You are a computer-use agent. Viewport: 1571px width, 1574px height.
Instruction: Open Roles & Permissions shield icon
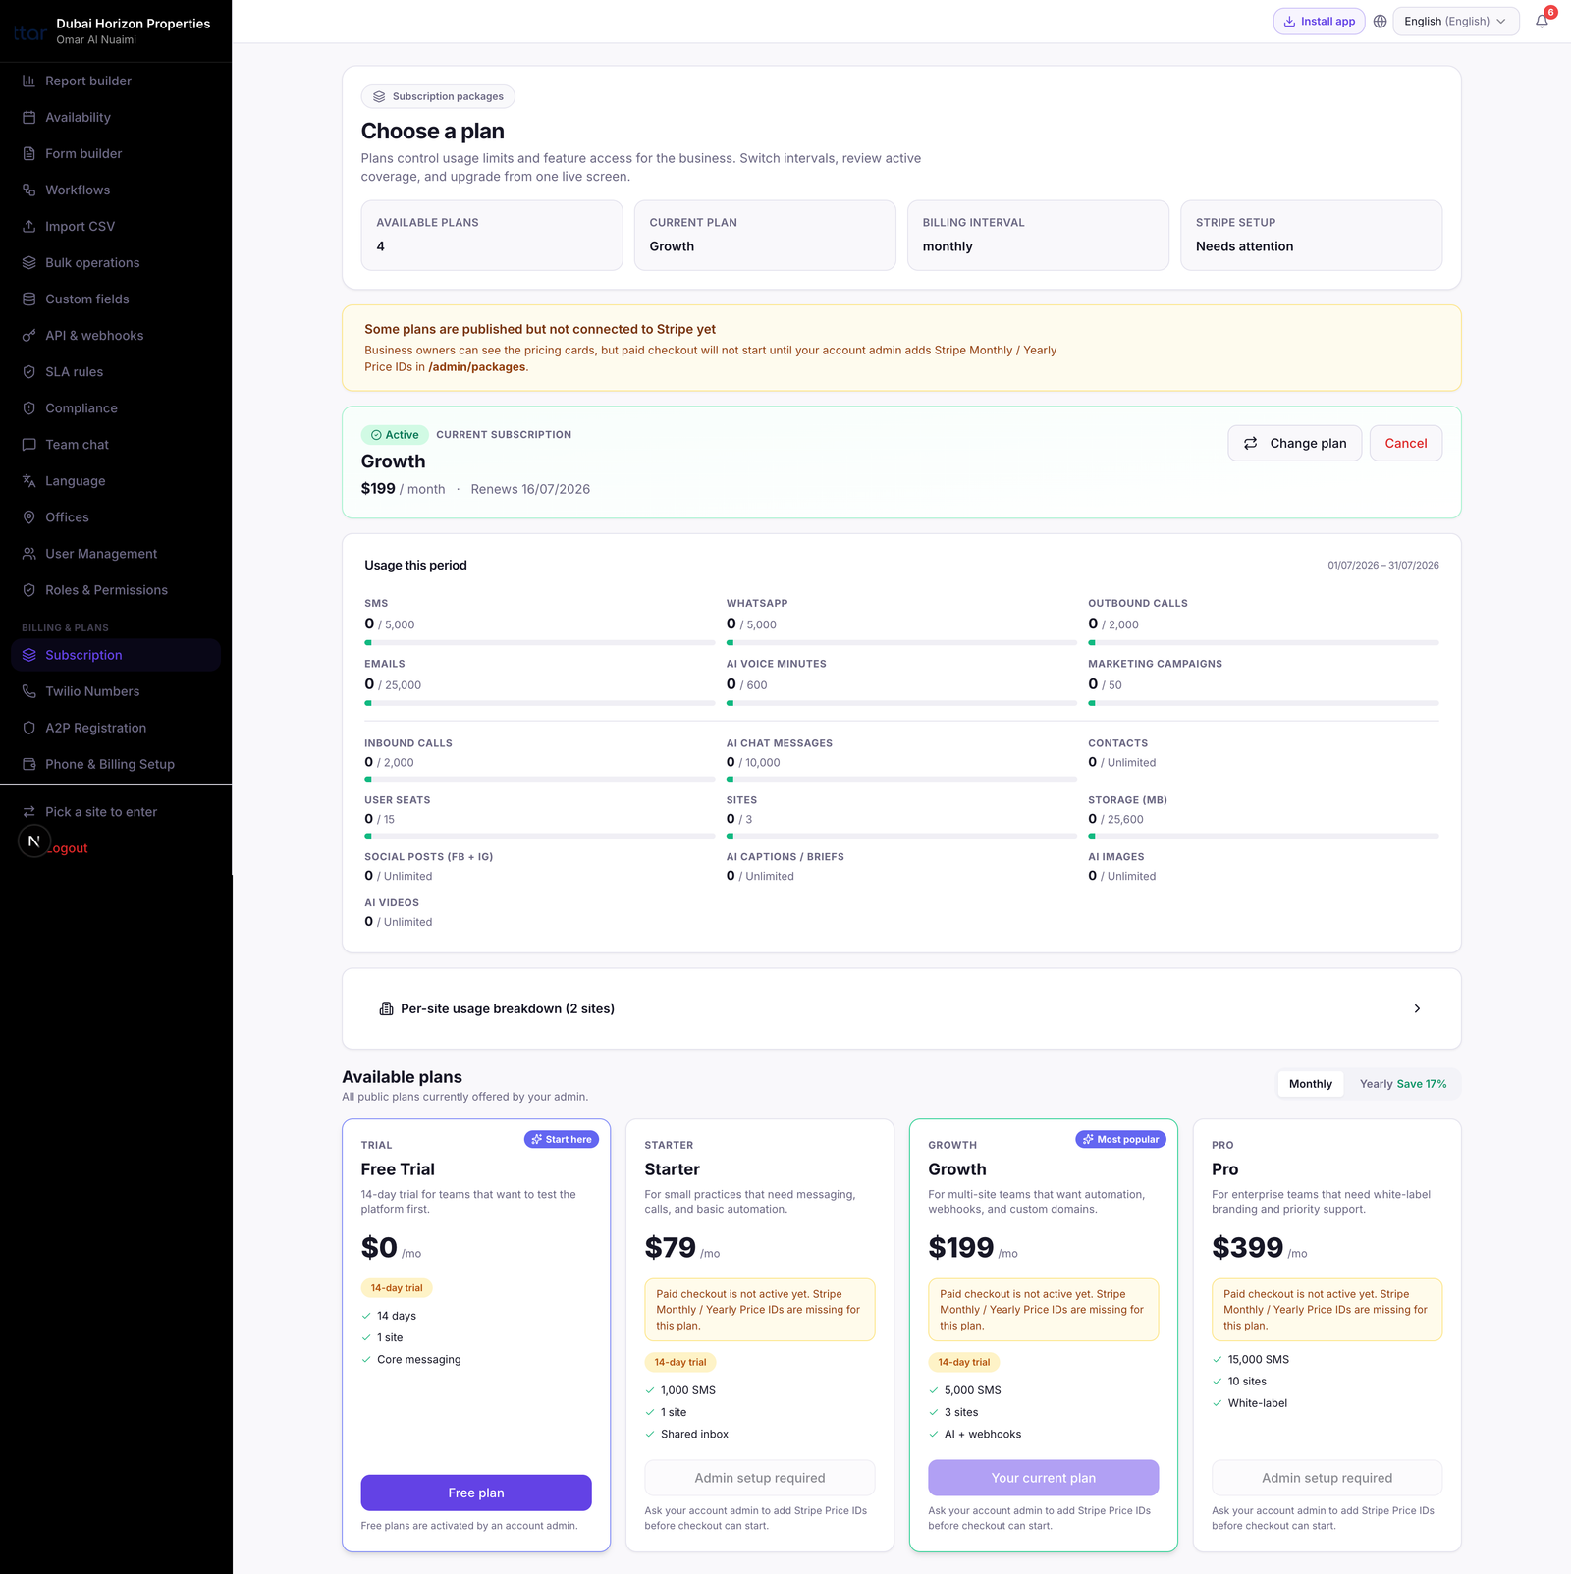tap(29, 590)
